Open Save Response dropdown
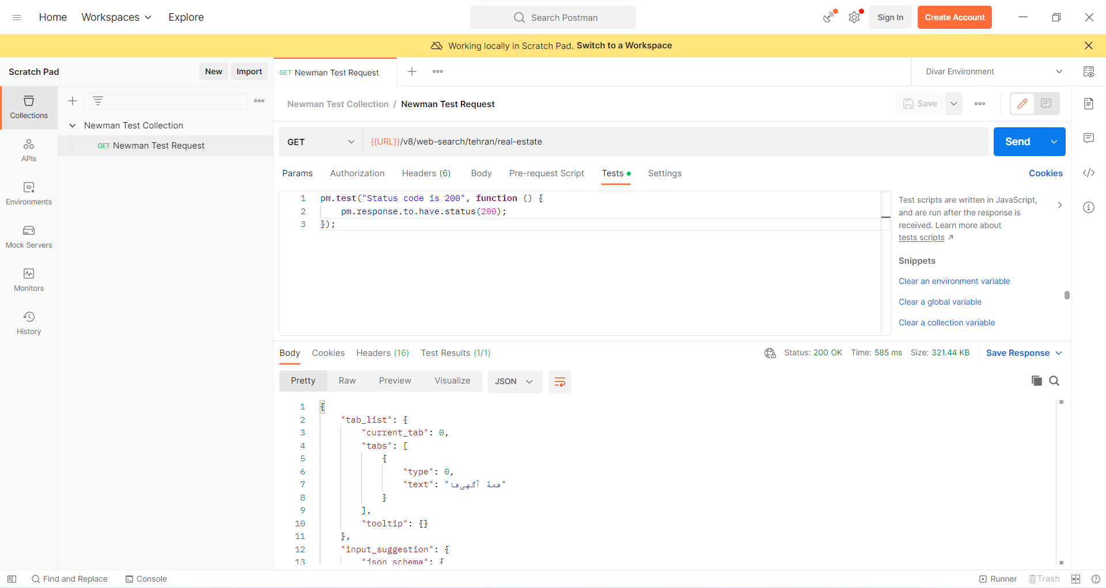The image size is (1106, 588). 1024,353
